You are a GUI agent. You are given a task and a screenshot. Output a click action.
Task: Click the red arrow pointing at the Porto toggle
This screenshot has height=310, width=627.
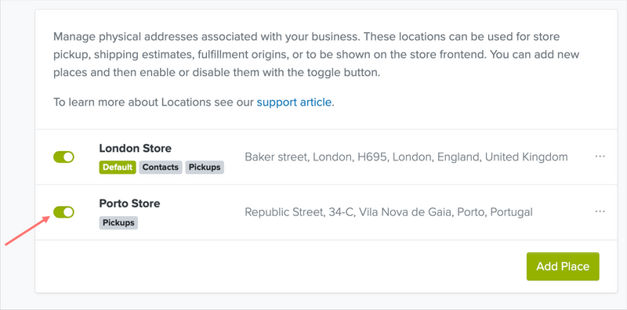(x=27, y=231)
